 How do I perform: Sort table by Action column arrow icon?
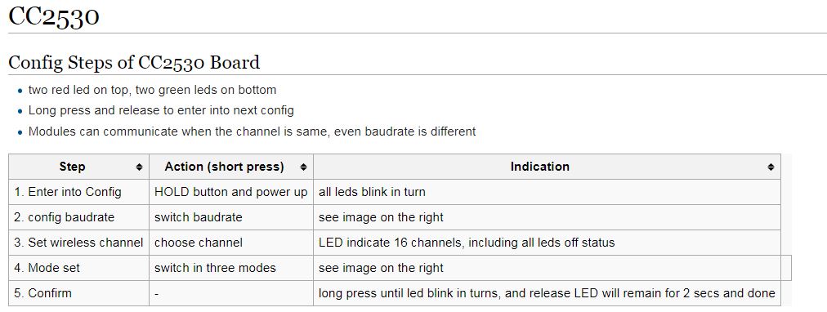tap(303, 167)
